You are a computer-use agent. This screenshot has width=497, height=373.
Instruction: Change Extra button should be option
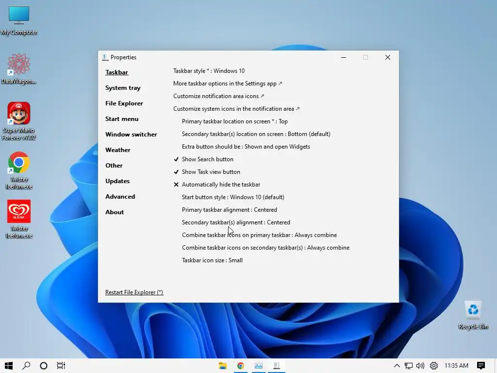click(246, 147)
